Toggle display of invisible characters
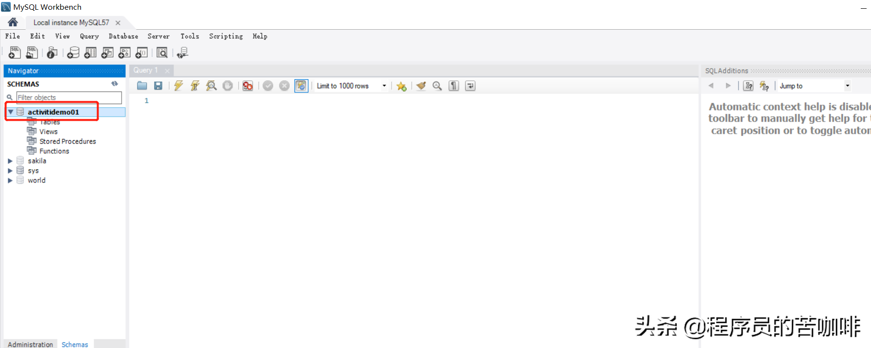871x348 pixels. click(454, 86)
